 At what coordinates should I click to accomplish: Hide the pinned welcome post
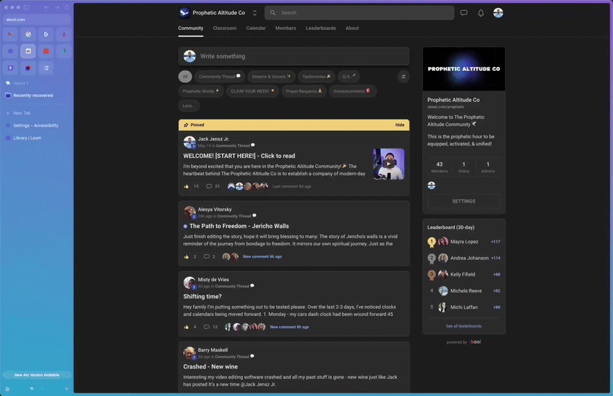(x=400, y=125)
